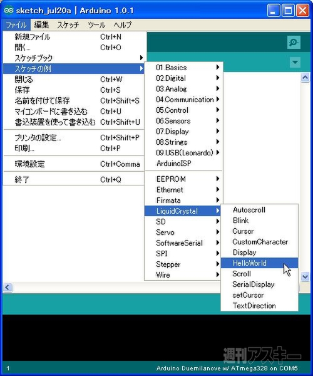Expand the 05.Control examples submenu
The image size is (313, 376).
183,110
